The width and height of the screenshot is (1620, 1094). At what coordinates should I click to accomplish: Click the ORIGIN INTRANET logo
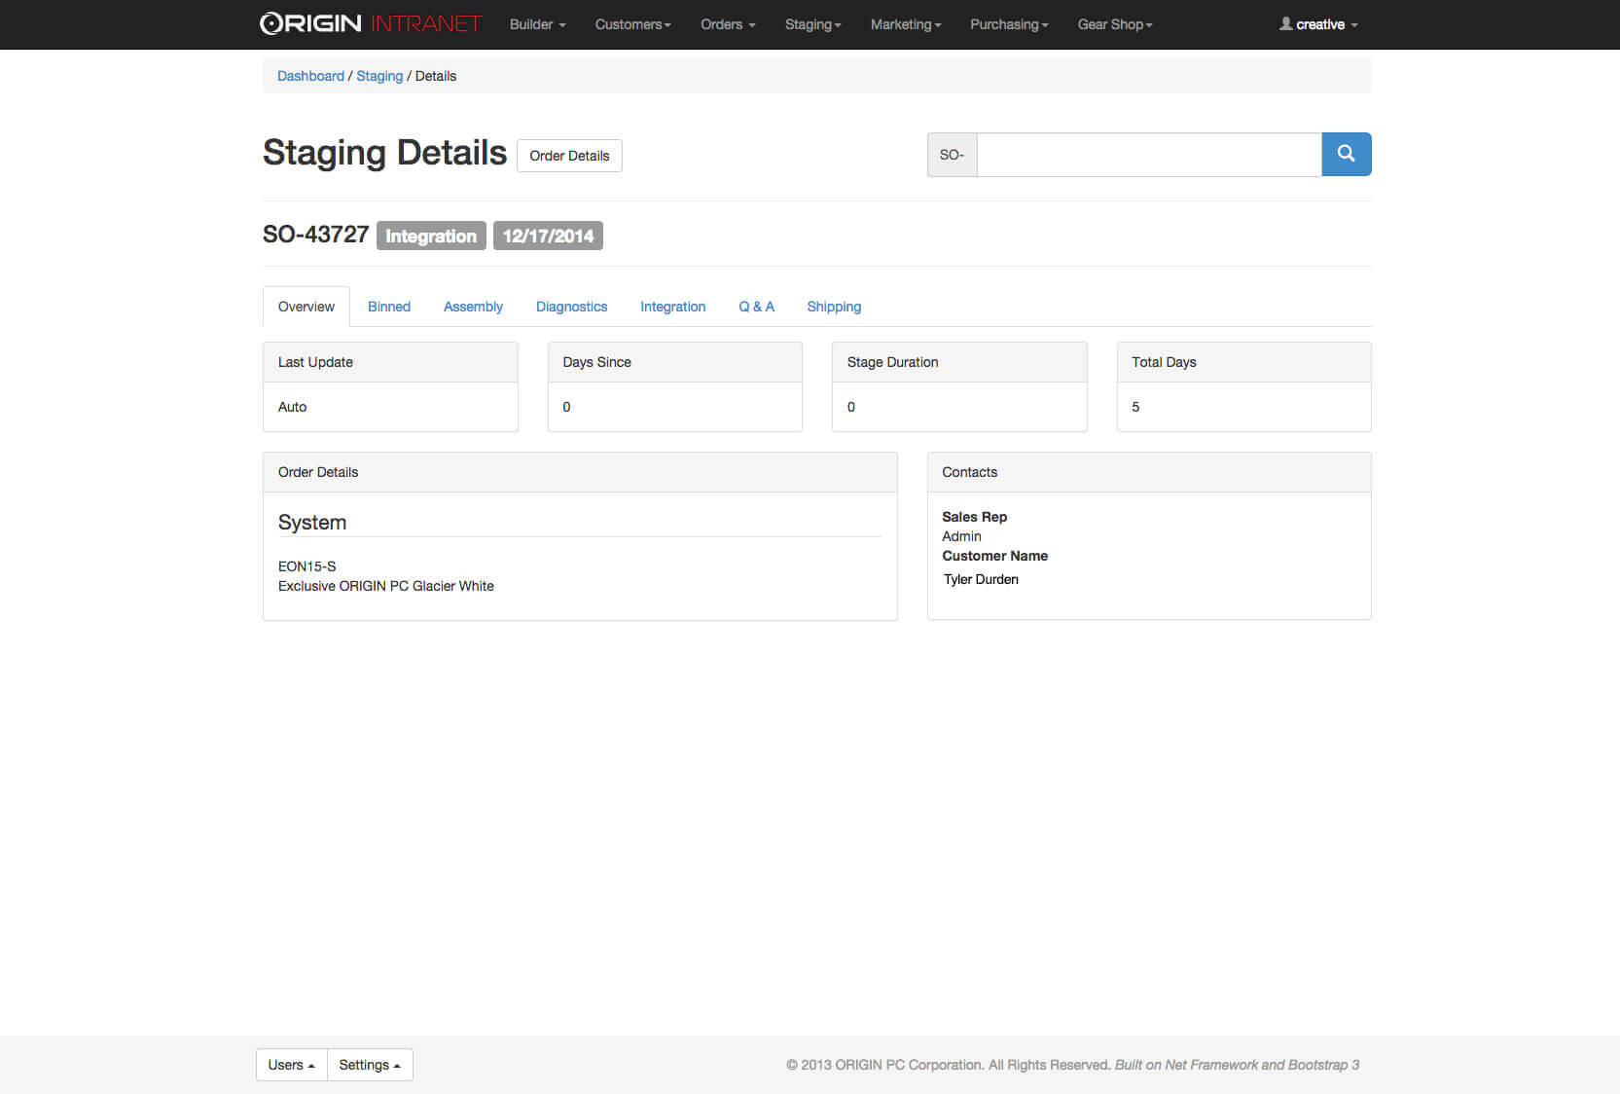370,23
